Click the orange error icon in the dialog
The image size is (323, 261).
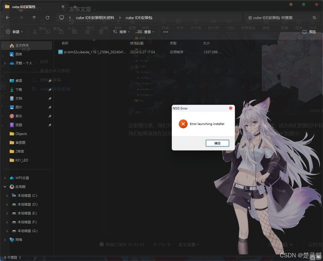(x=183, y=124)
